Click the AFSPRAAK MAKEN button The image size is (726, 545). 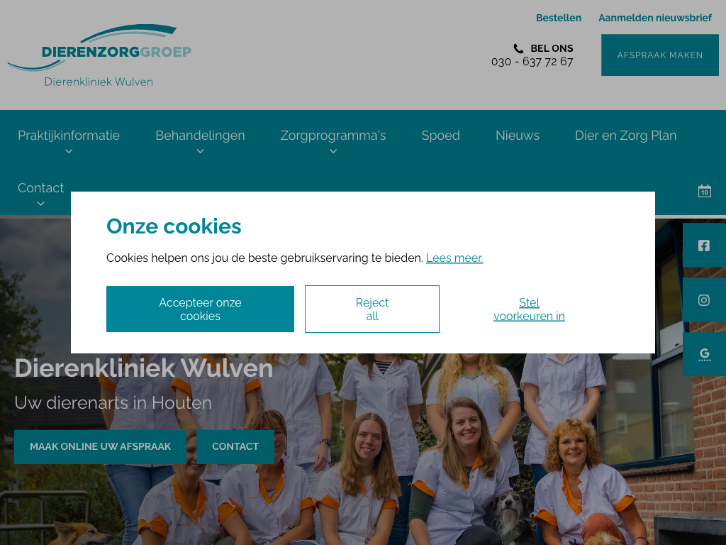point(660,55)
